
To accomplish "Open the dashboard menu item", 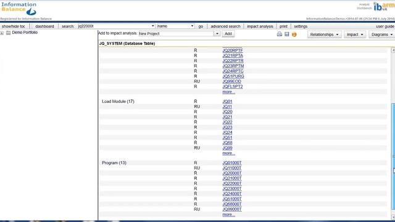I will [x=44, y=26].
